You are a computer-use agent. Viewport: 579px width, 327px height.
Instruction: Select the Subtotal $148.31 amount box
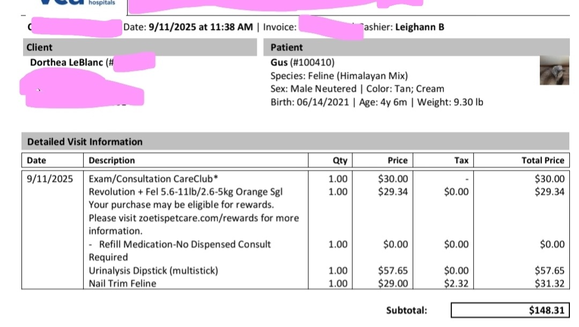pyautogui.click(x=510, y=310)
